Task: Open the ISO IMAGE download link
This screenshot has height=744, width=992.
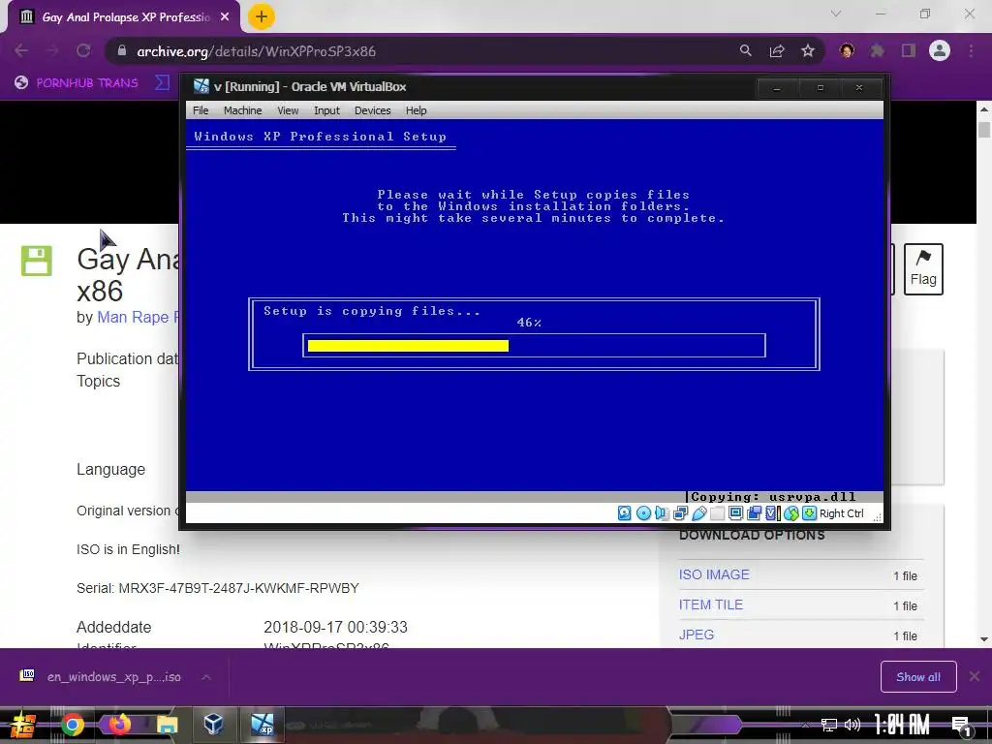Action: coord(714,574)
